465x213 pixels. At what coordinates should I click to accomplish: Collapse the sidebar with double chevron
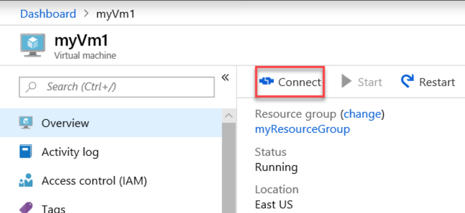point(225,77)
